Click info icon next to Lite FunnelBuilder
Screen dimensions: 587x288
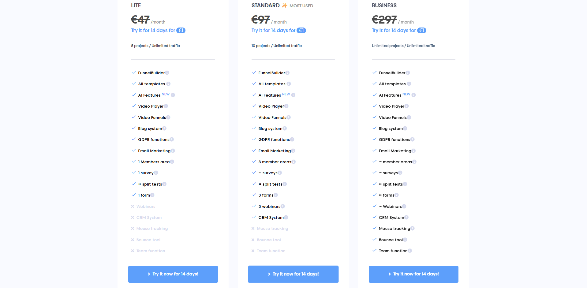[x=167, y=73]
